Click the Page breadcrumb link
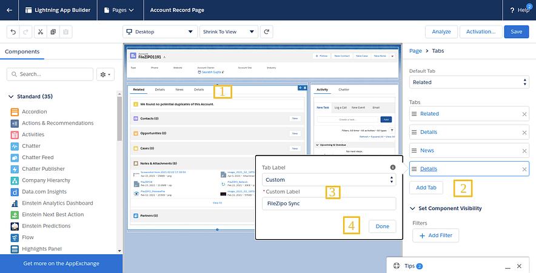This screenshot has height=273, width=536. (416, 51)
